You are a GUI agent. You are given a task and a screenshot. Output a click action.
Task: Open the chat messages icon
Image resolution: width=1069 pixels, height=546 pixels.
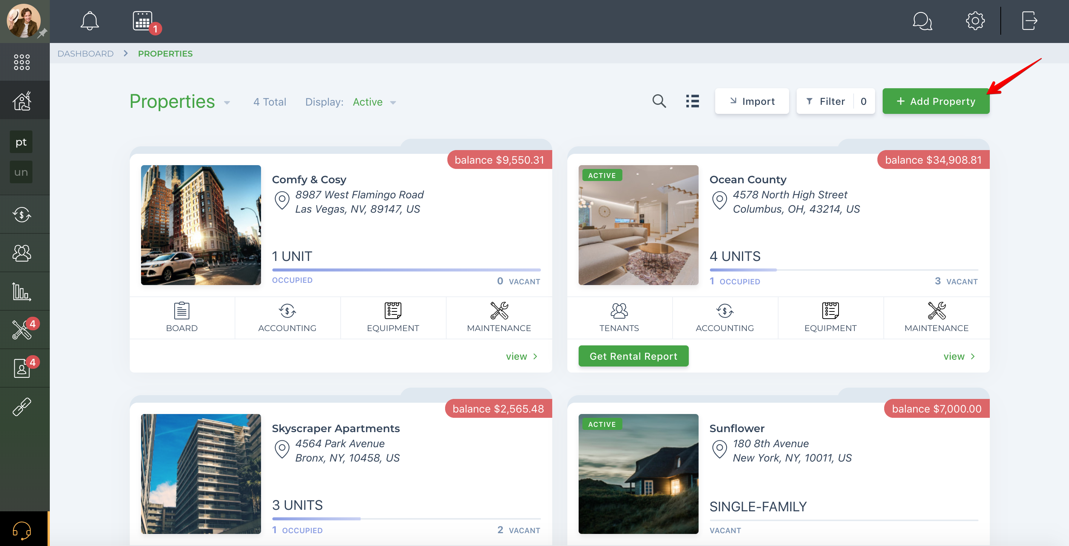point(922,21)
